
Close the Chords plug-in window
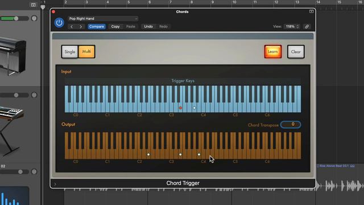[53, 11]
